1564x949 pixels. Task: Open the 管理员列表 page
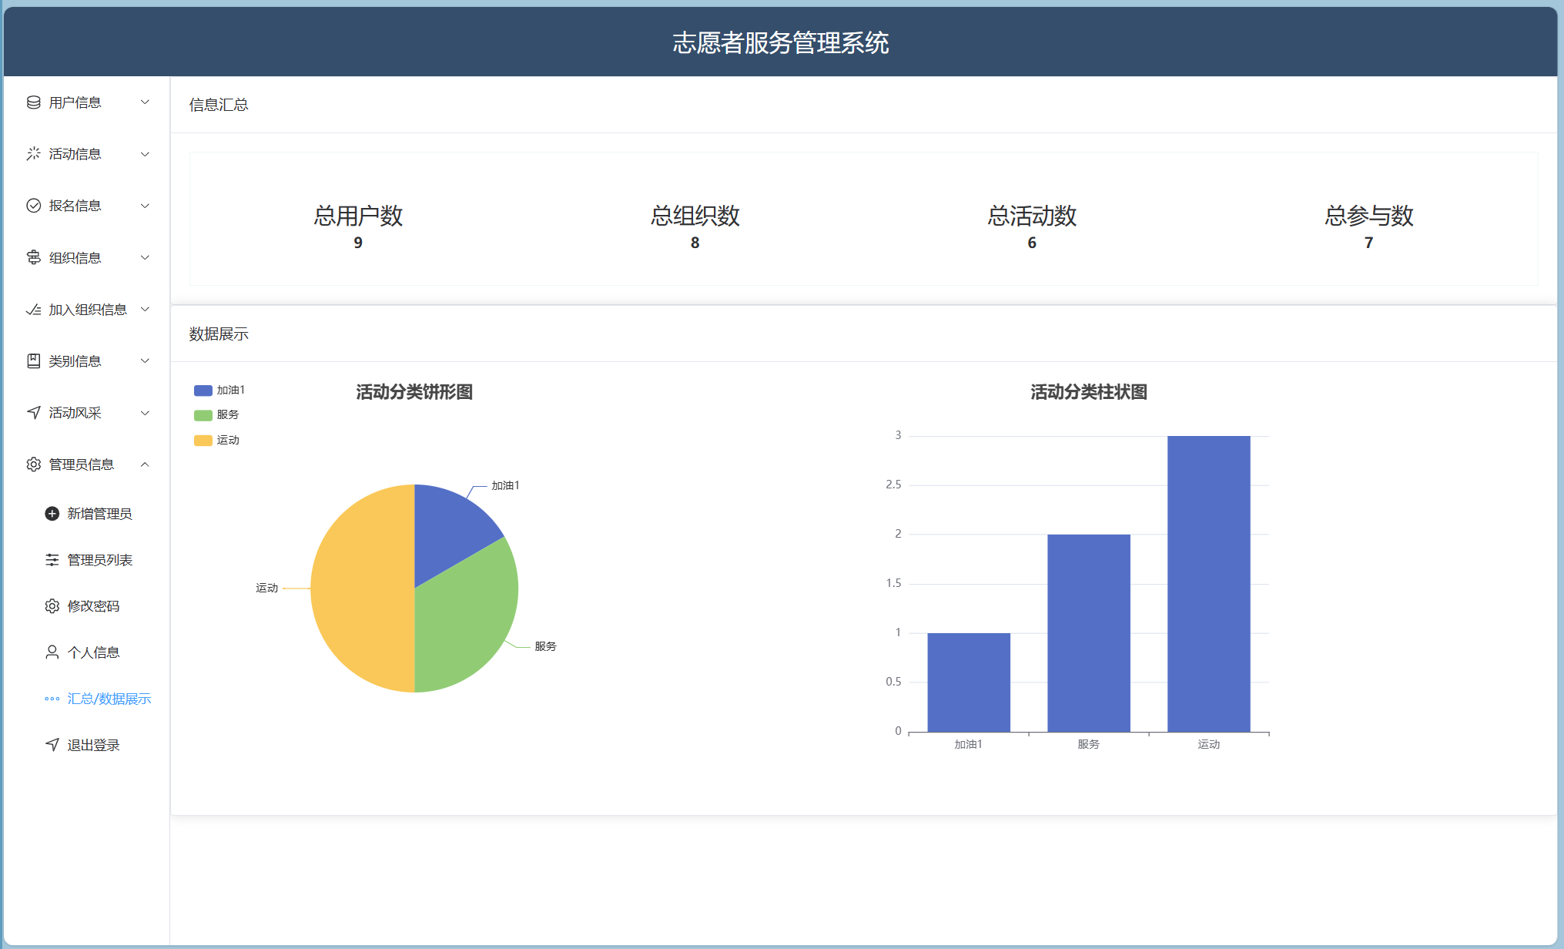pyautogui.click(x=86, y=560)
